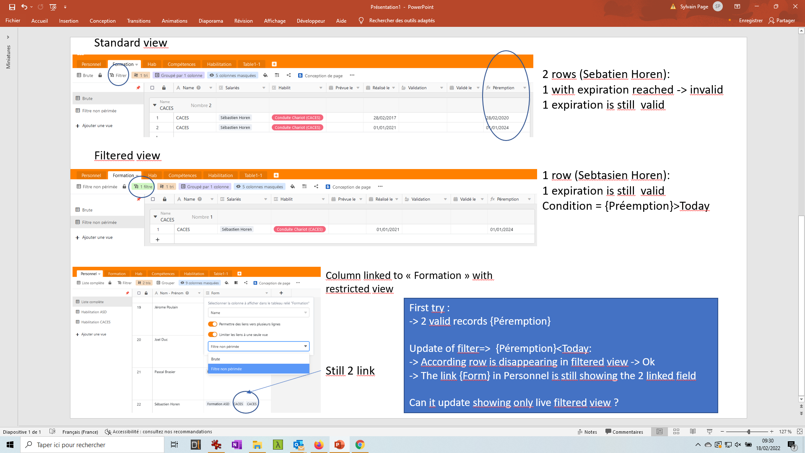Toggle the Commentaires pane
805x453 pixels.
point(624,432)
